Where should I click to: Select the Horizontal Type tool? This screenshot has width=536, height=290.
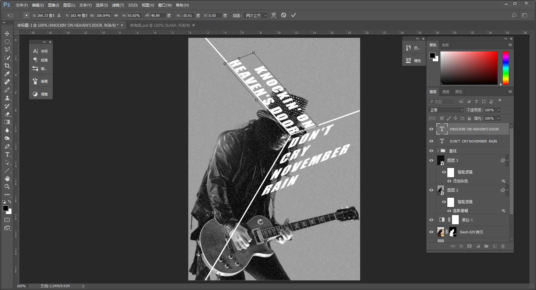click(x=7, y=154)
